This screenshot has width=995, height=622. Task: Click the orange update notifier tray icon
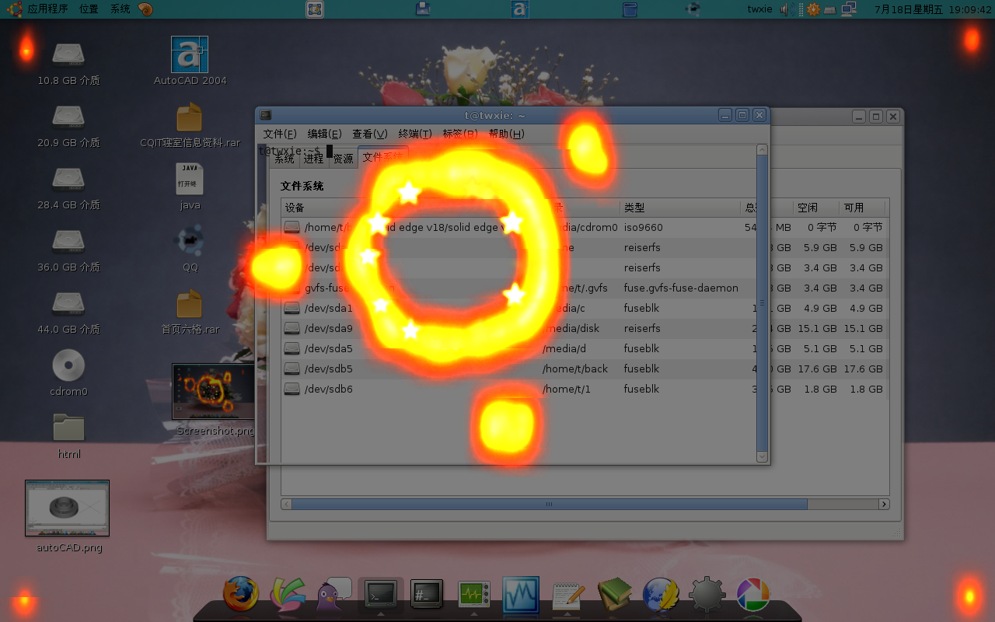tap(813, 9)
